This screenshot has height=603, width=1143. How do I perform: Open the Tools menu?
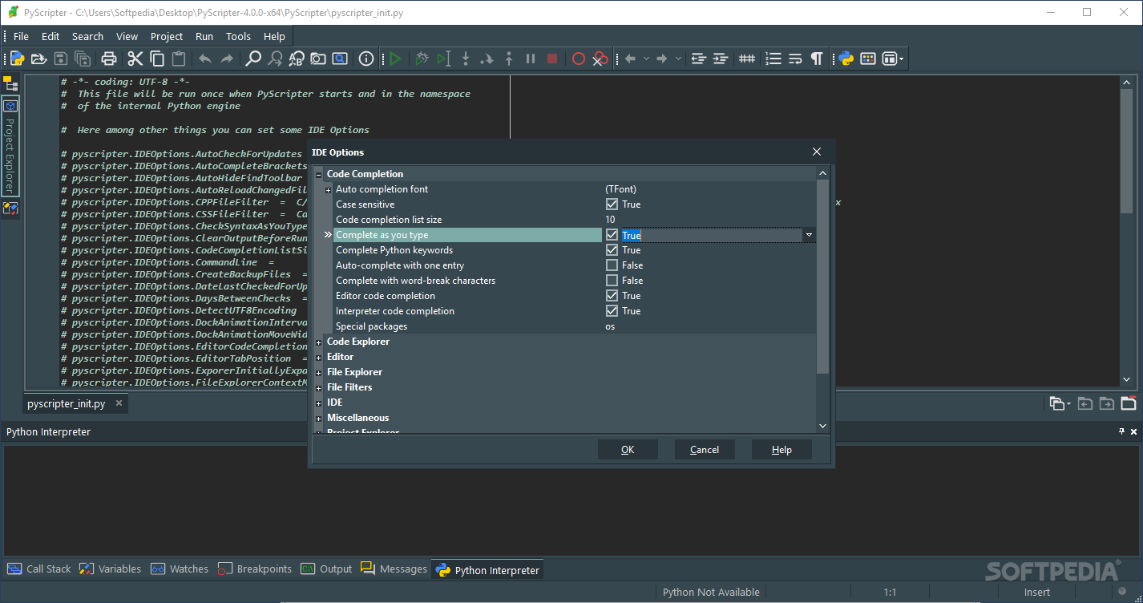(x=238, y=36)
